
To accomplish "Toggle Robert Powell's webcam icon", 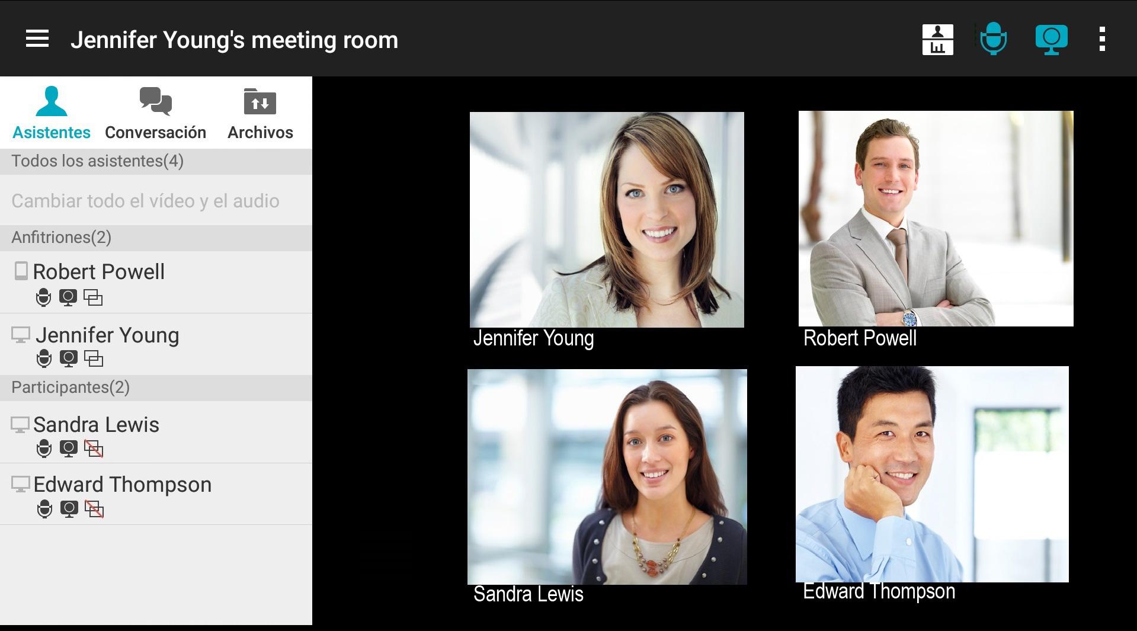I will point(68,297).
